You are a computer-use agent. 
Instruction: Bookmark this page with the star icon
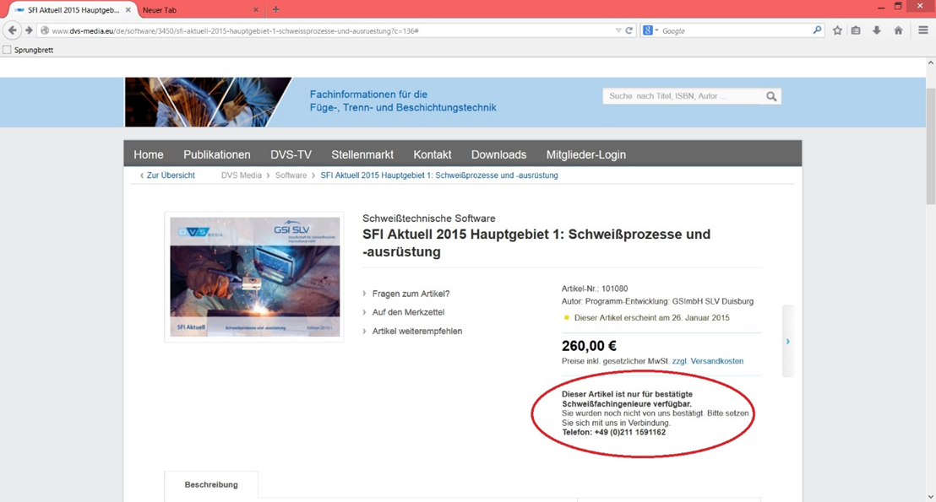837,30
